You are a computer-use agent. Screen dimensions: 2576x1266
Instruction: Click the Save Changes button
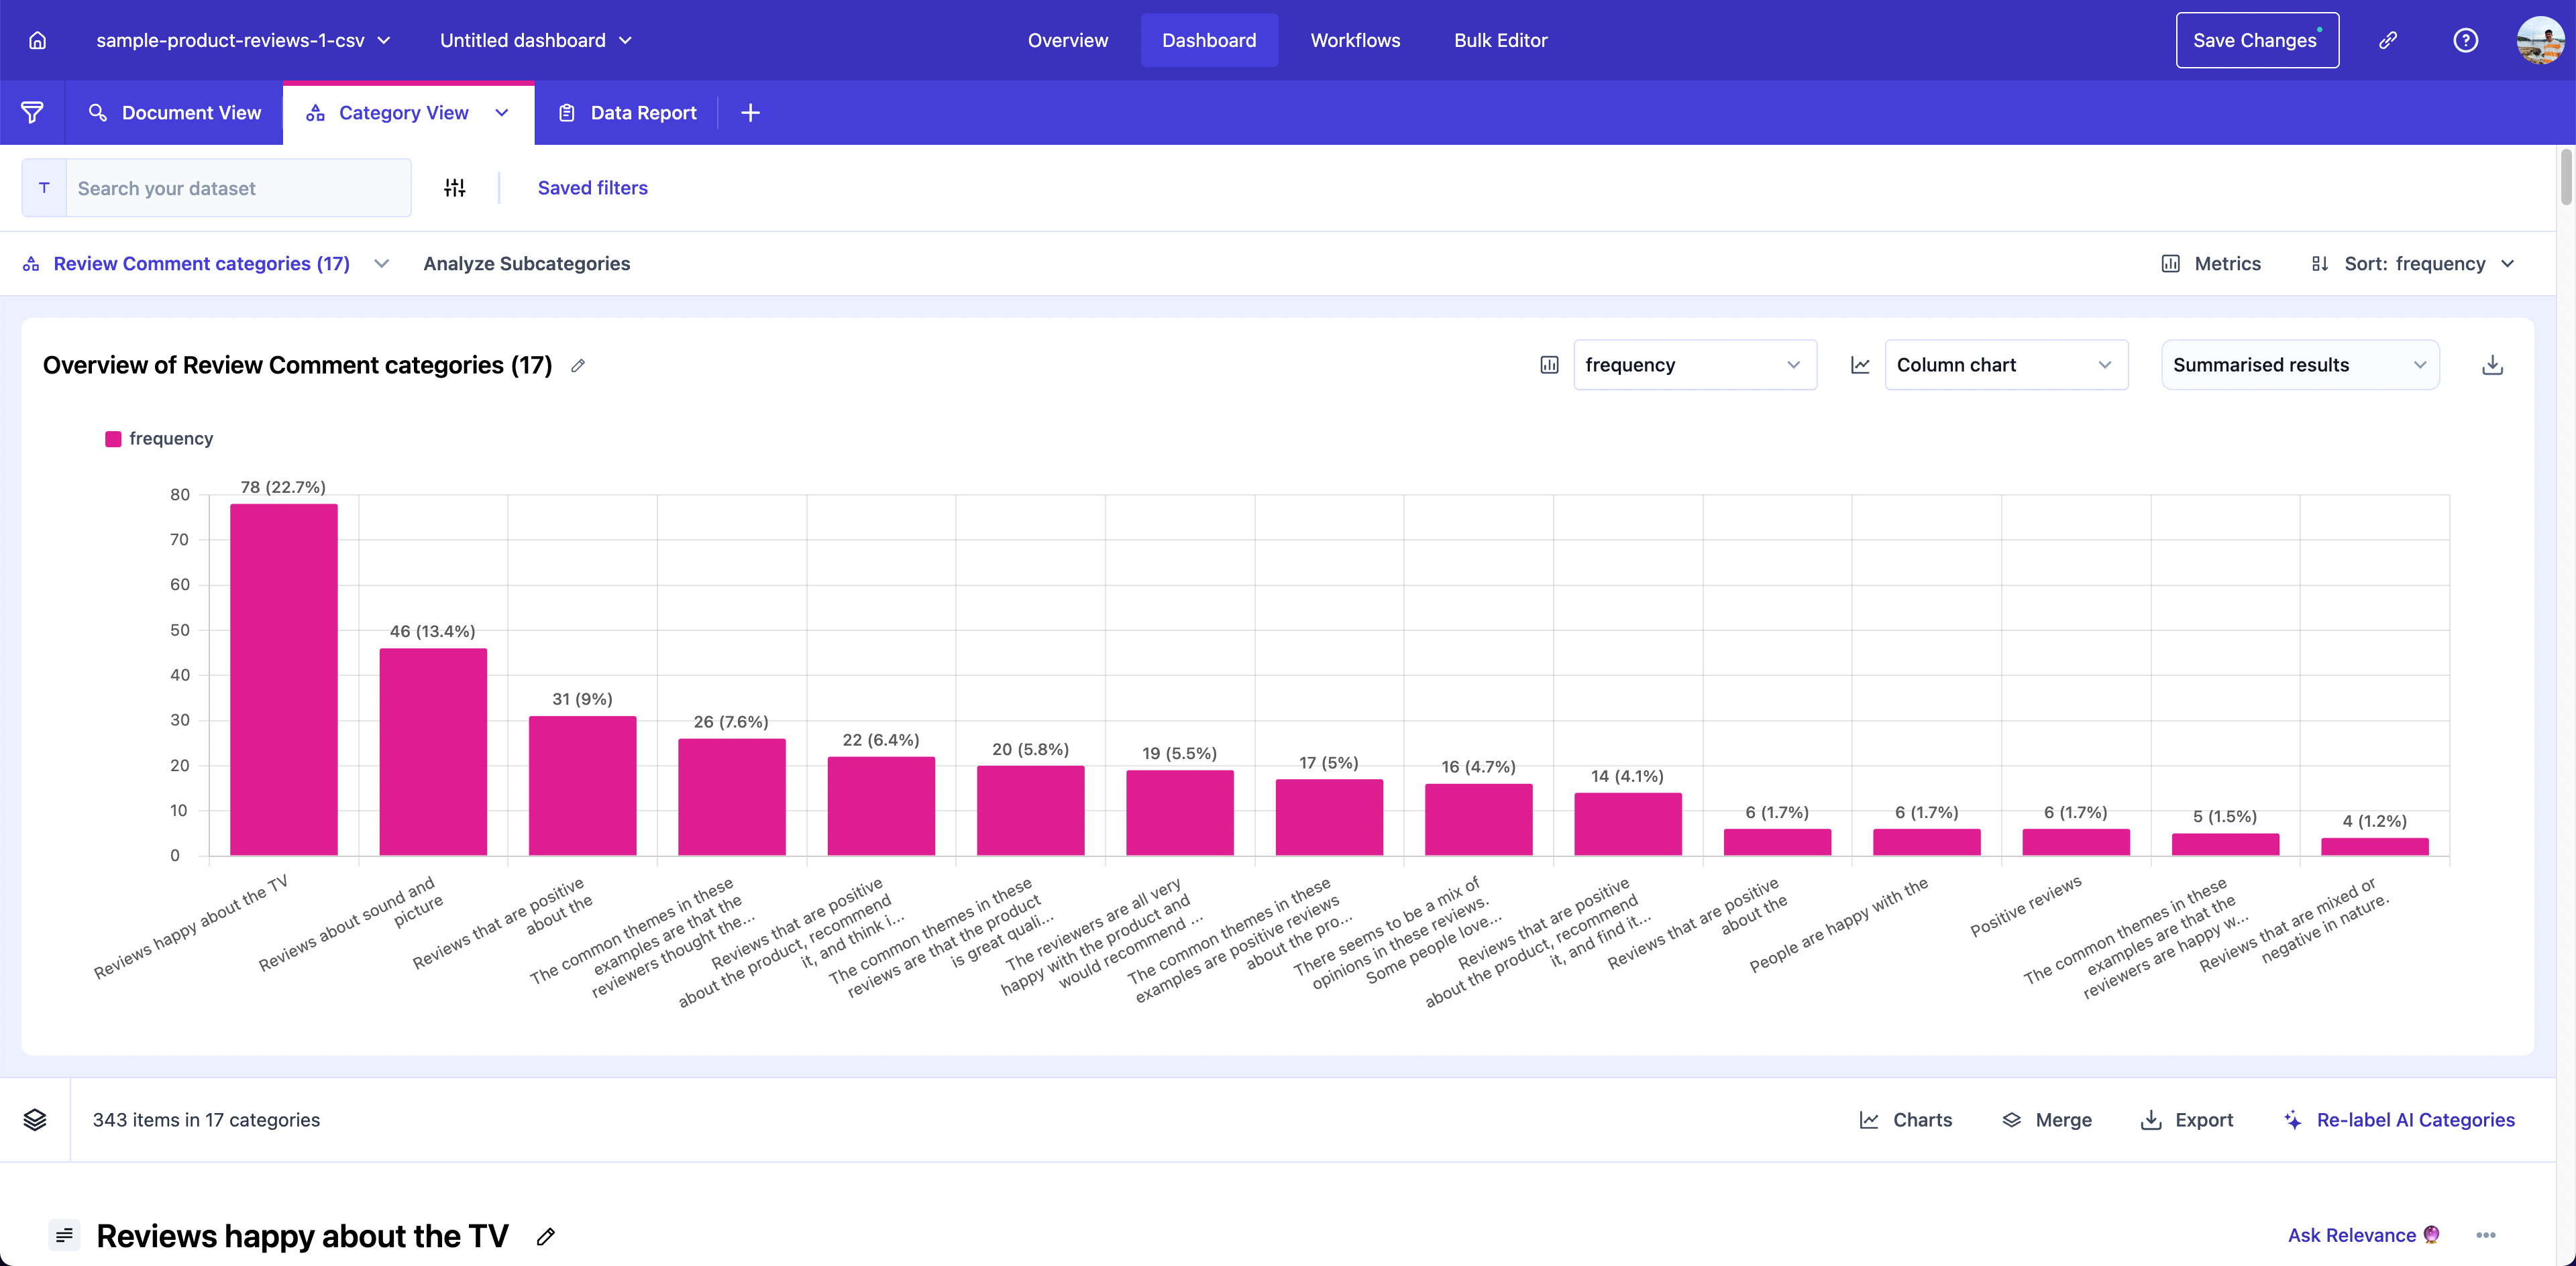[2256, 40]
